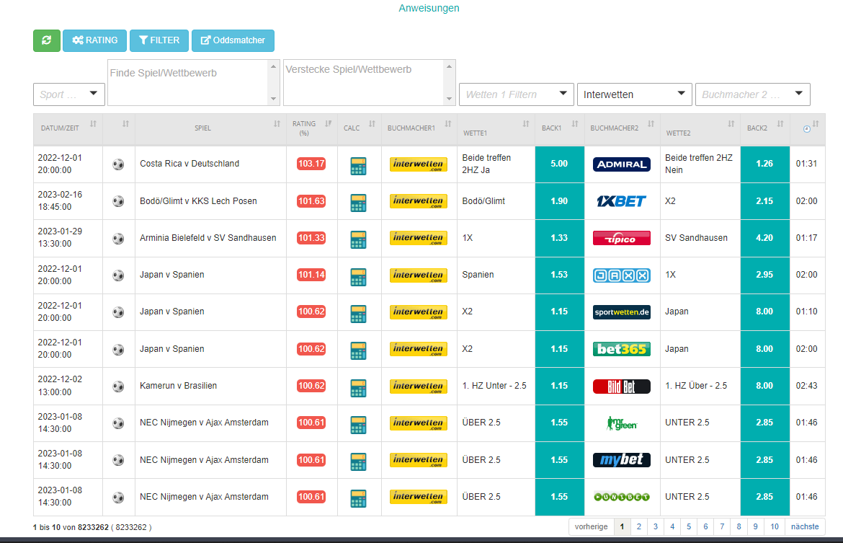
Task: Sort by WETTE2 column
Action: tap(700, 128)
